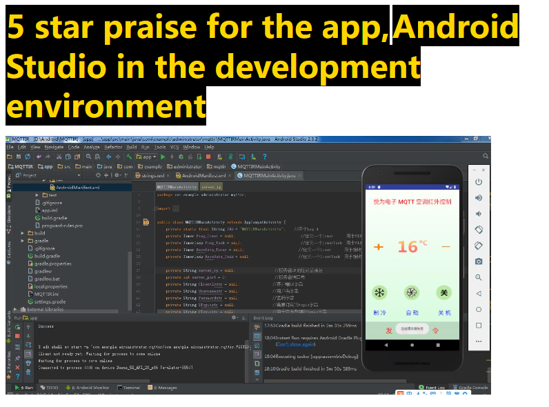This screenshot has width=549, height=407.
Task: Click the Android back triangle in phone navigation bar
Action: (x=386, y=345)
